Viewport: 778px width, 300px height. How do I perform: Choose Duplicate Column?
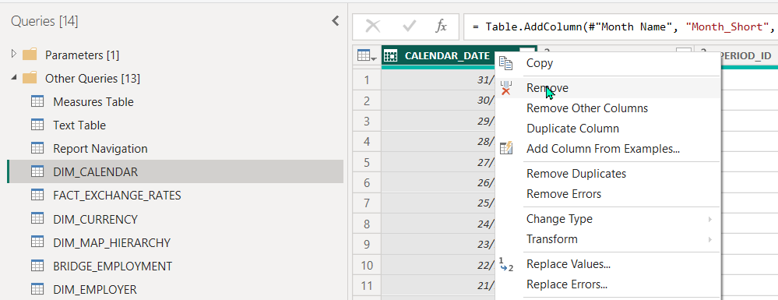(x=572, y=129)
